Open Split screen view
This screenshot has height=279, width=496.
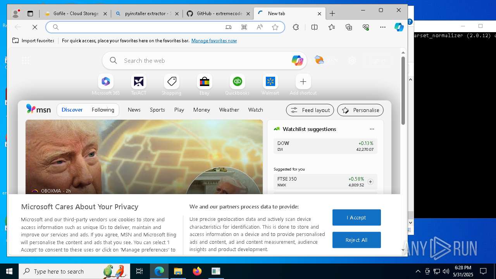coord(314,27)
